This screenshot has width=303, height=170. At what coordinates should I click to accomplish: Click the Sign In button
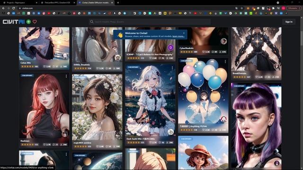tap(289, 22)
